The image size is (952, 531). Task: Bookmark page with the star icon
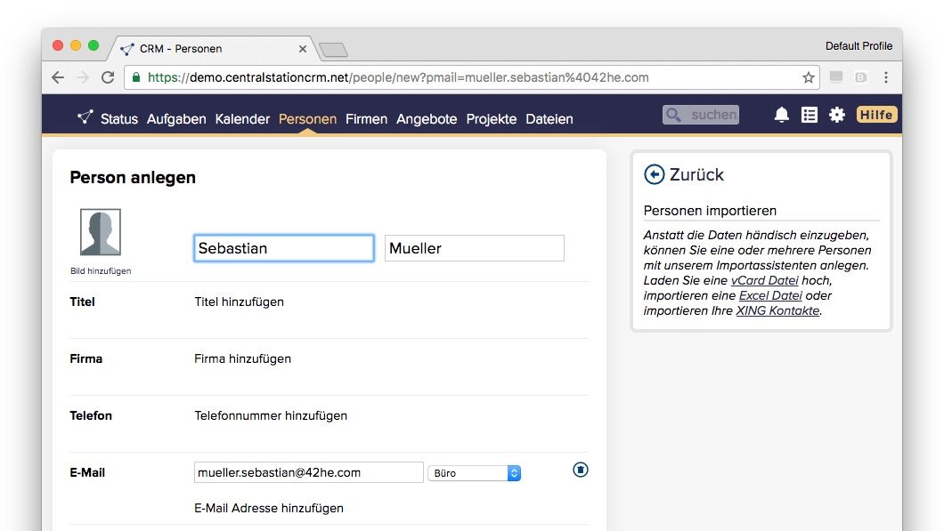pyautogui.click(x=808, y=77)
